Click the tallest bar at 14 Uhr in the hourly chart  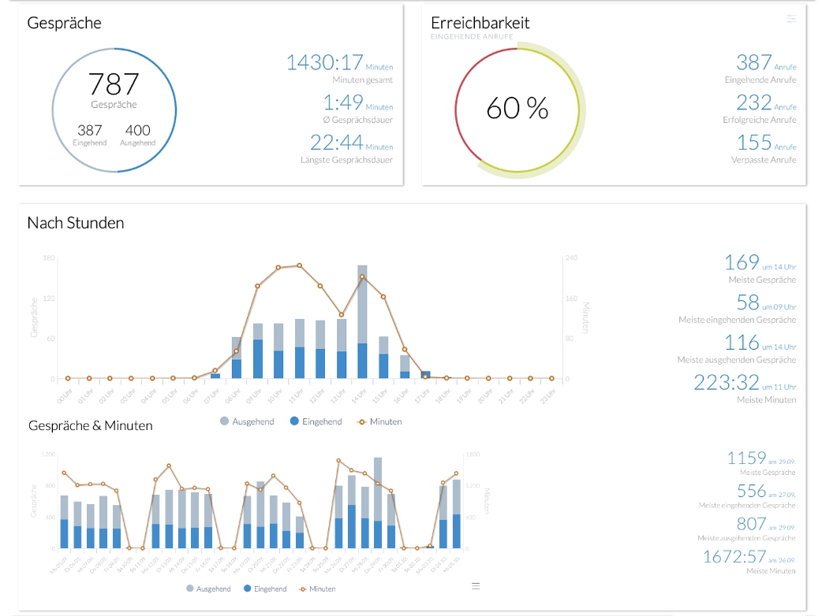pyautogui.click(x=362, y=322)
